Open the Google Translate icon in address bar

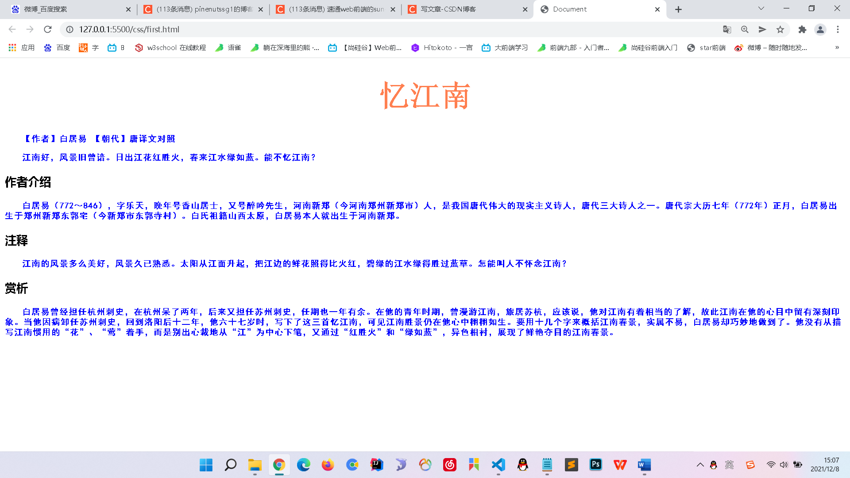726,29
